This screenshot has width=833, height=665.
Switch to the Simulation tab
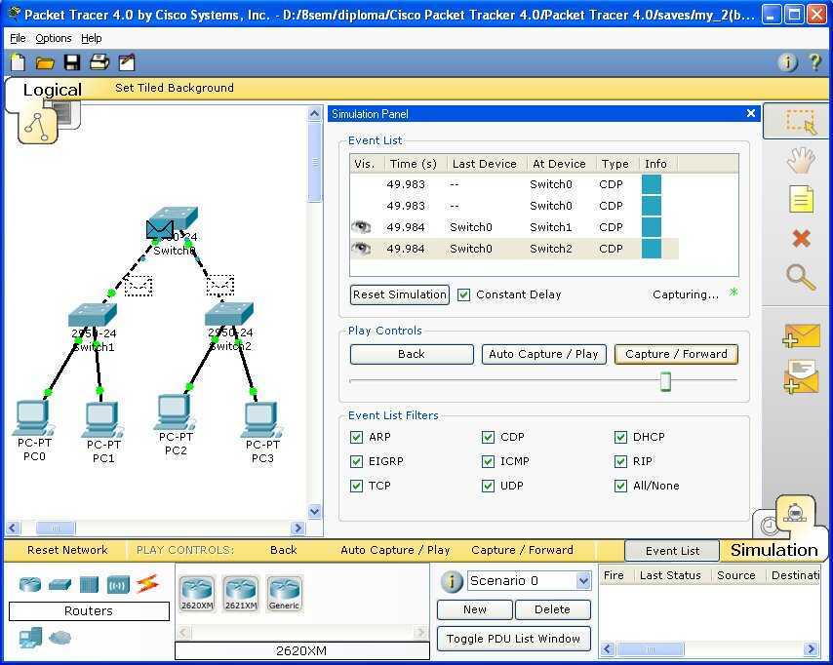774,549
